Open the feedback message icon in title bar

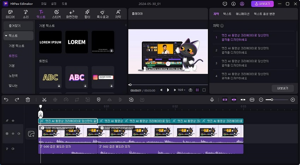[x=225, y=4]
